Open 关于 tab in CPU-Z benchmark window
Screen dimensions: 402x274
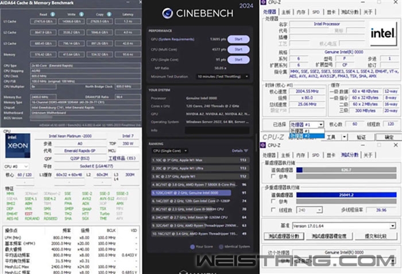[x=368, y=155]
